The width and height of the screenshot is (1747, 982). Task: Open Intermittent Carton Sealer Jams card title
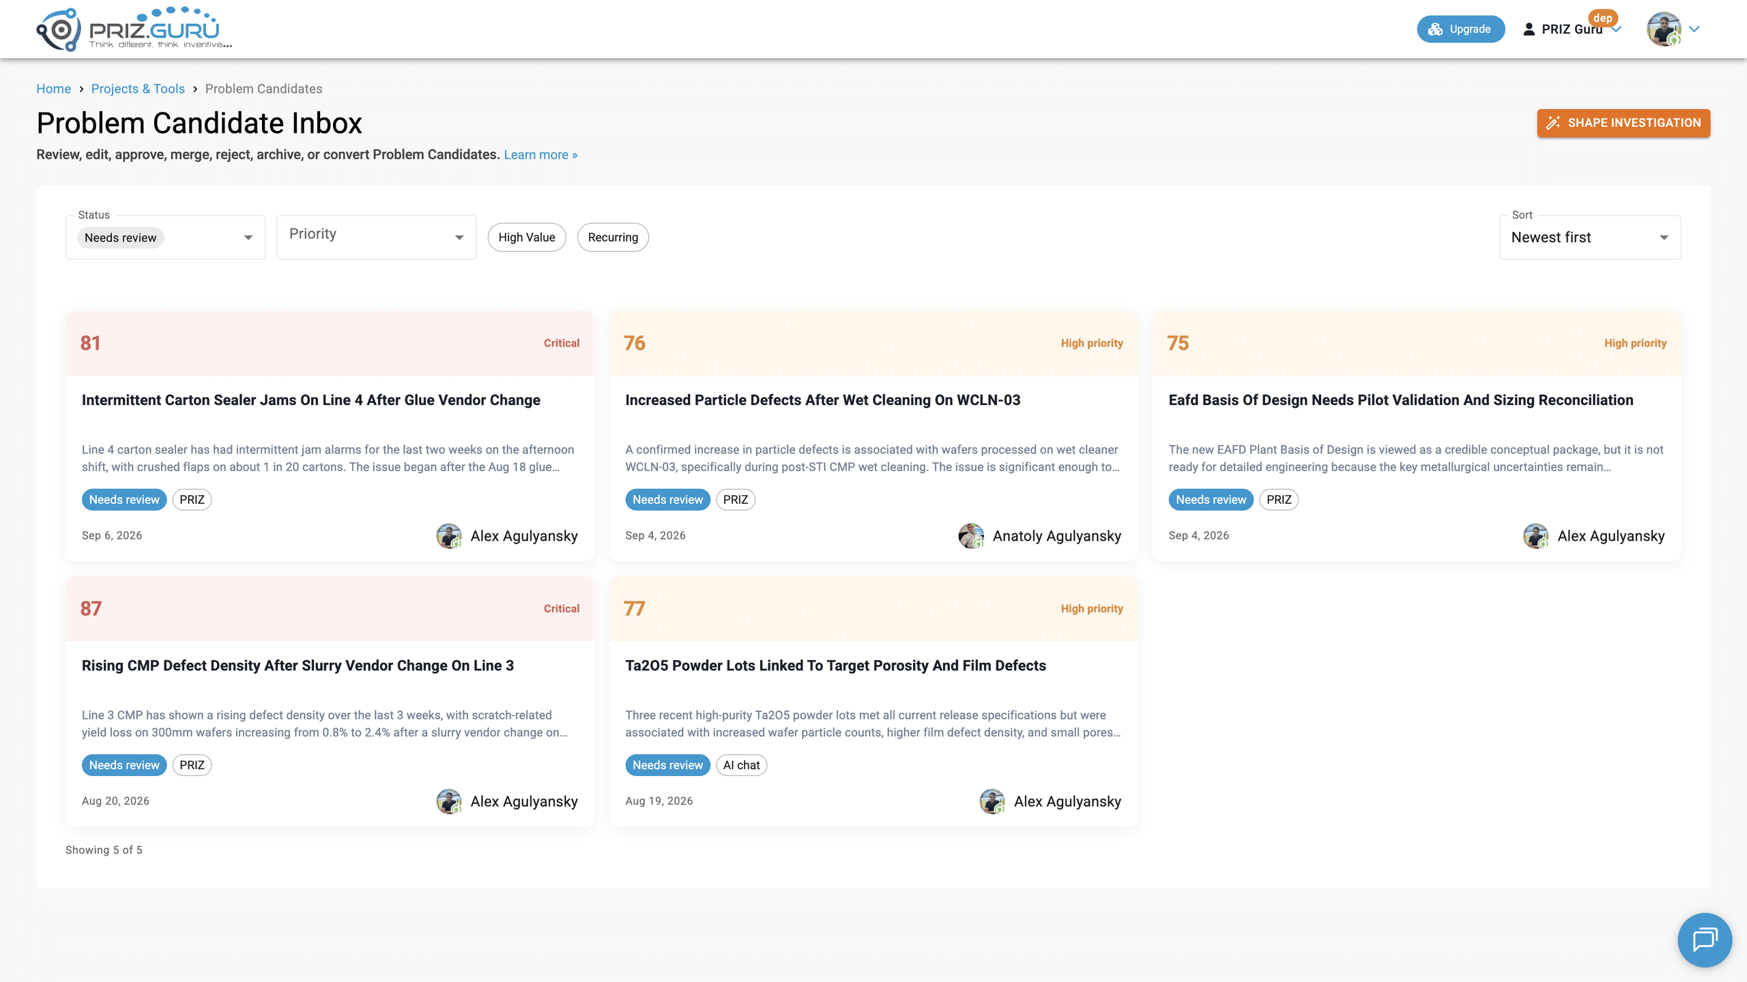(x=311, y=400)
